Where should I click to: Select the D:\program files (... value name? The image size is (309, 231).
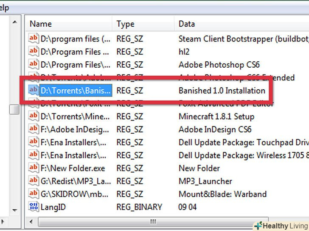[x=75, y=39]
